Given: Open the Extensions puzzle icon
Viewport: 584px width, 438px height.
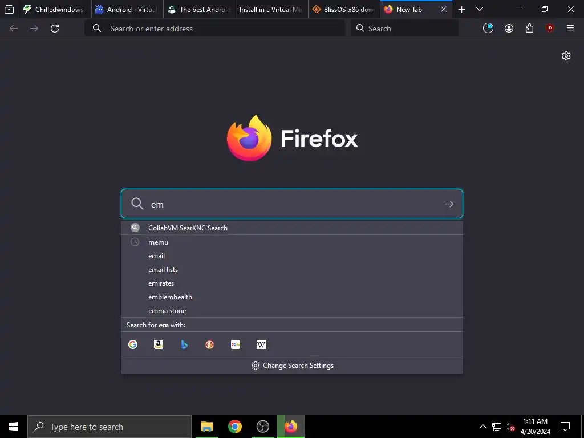Looking at the screenshot, I should 529,29.
